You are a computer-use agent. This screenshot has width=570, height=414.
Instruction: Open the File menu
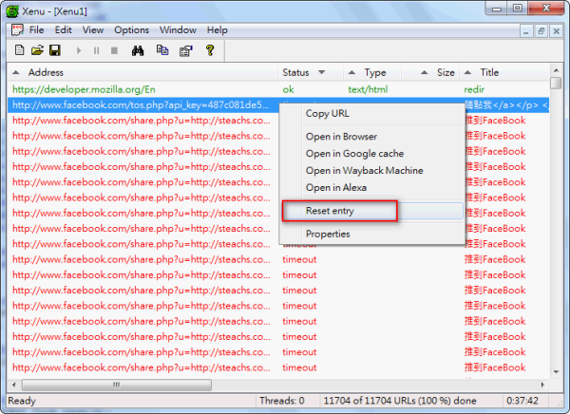36,29
